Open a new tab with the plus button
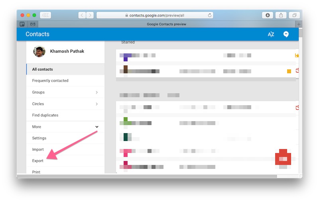 [x=299, y=24]
